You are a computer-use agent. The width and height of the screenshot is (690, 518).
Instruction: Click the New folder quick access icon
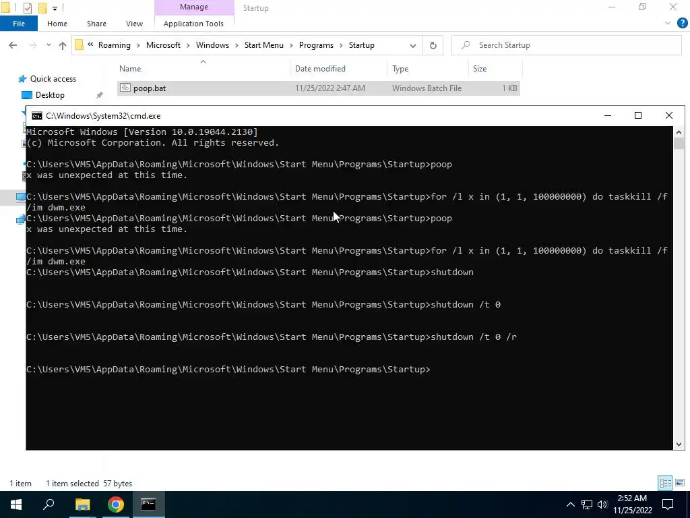pos(42,8)
